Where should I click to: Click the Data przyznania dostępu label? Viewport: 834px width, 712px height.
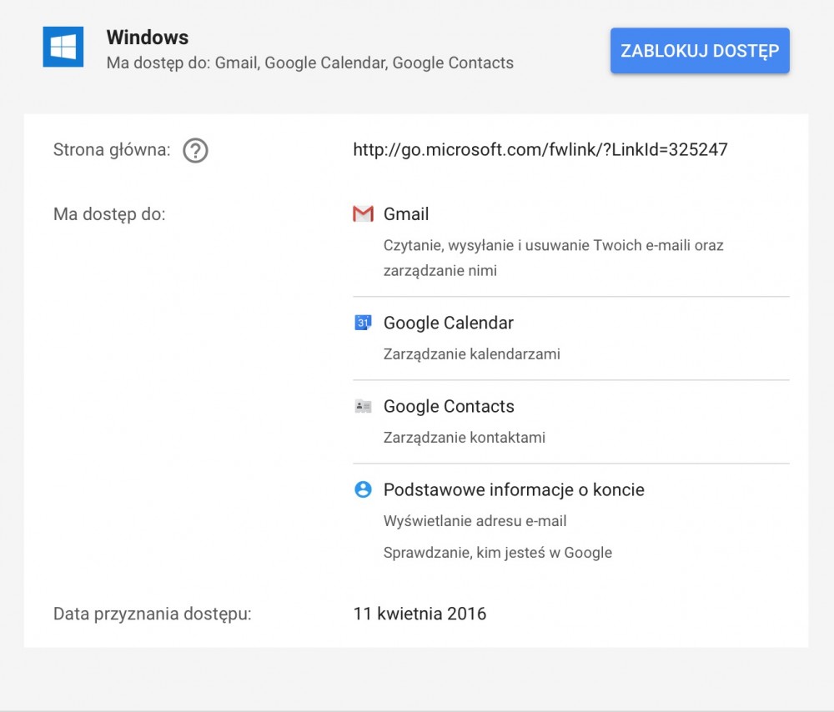152,614
